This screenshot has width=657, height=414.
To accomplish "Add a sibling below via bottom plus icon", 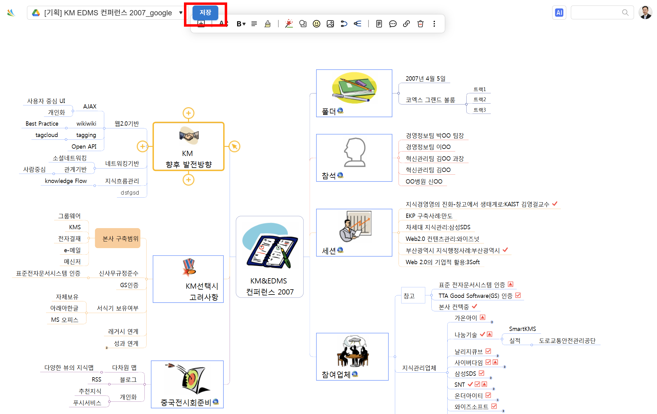I will point(189,180).
